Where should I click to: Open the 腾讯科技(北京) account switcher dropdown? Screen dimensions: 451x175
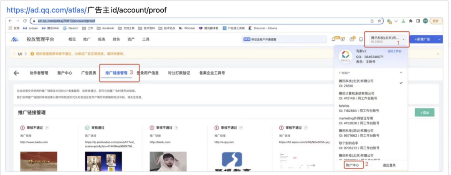(x=387, y=40)
